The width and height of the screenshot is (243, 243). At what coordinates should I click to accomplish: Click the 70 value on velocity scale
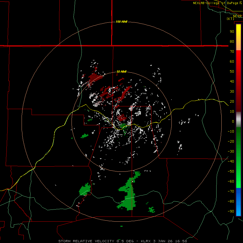pyautogui.click(x=232, y=52)
